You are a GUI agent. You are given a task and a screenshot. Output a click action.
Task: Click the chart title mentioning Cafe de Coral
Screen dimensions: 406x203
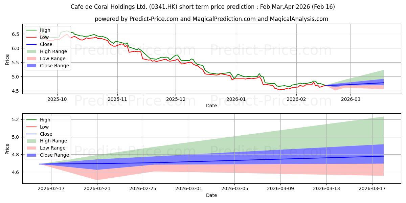tap(203, 7)
